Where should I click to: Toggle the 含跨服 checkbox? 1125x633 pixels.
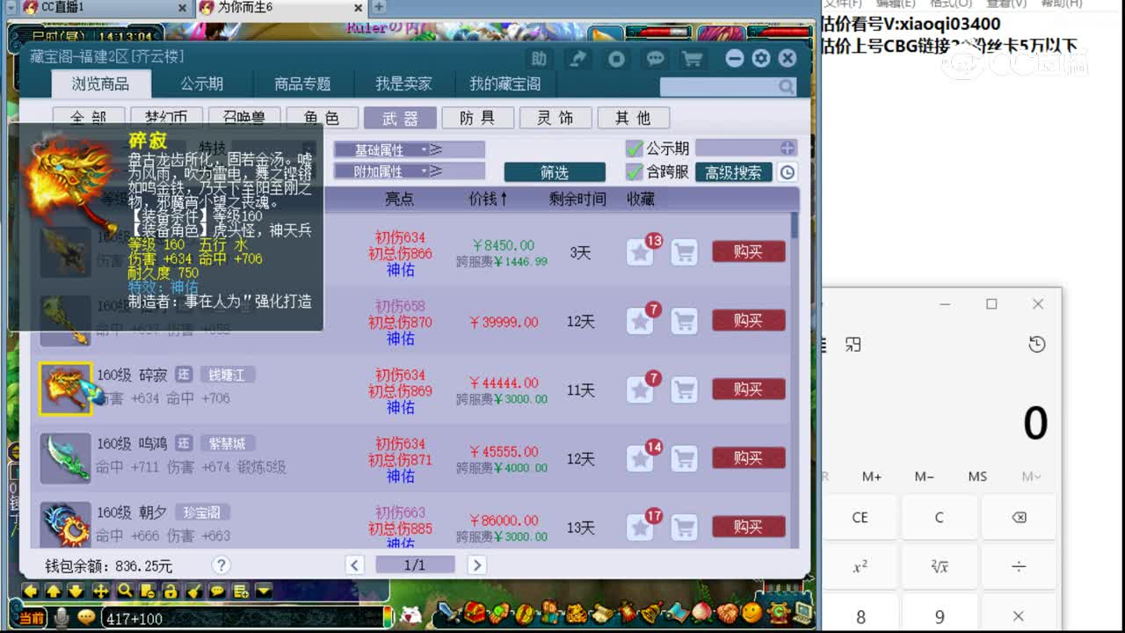(x=635, y=171)
